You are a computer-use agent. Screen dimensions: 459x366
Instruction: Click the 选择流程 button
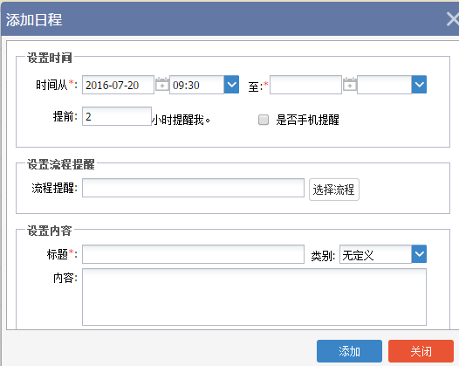(334, 190)
